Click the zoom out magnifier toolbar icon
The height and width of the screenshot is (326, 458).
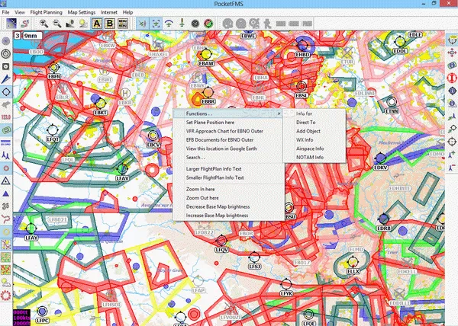pyautogui.click(x=57, y=24)
